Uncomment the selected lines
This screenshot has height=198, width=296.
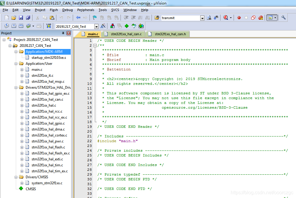147,18
